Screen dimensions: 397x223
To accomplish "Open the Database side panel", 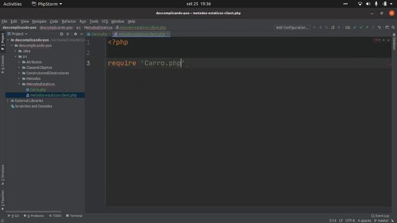I will (395, 42).
